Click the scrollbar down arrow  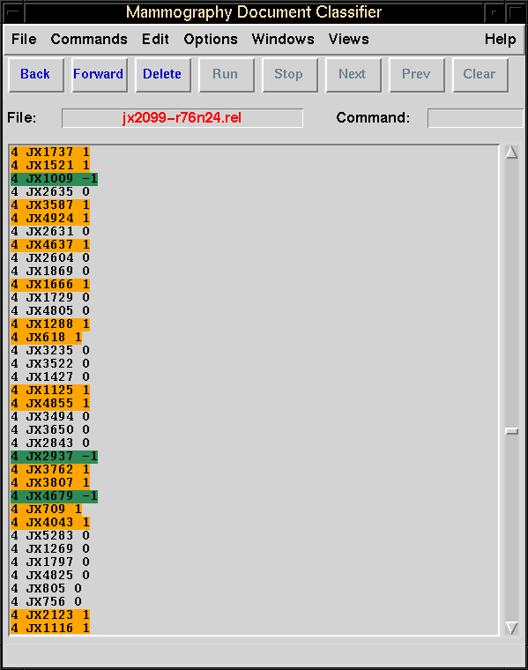click(511, 628)
